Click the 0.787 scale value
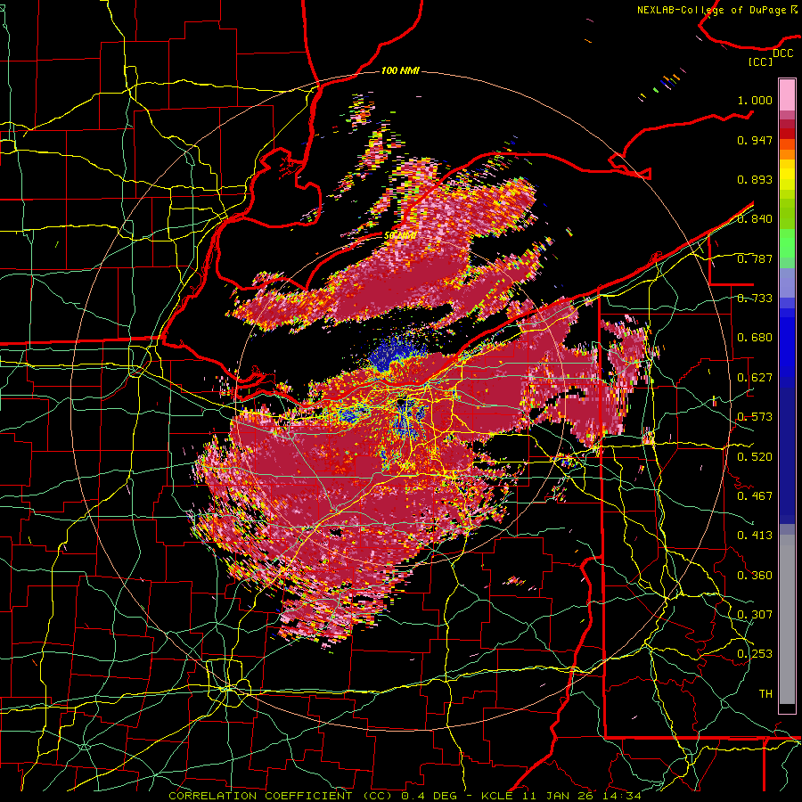This screenshot has height=802, width=802. 755,258
